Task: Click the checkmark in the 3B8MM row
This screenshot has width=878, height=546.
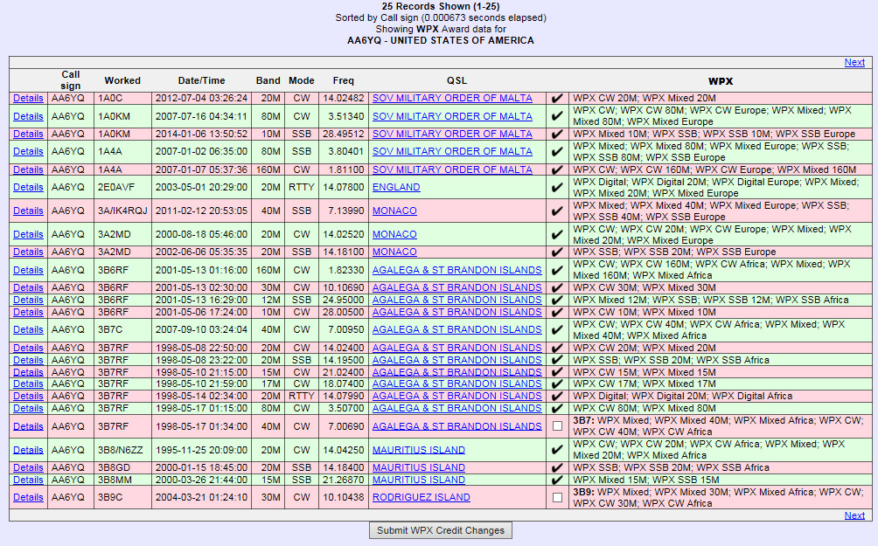Action: (557, 480)
